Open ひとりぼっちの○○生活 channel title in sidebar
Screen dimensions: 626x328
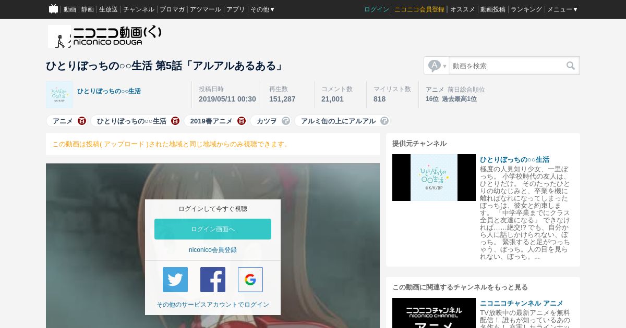point(514,159)
